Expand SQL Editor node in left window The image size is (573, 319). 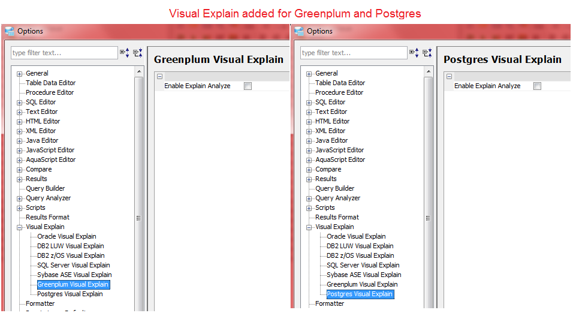[19, 103]
